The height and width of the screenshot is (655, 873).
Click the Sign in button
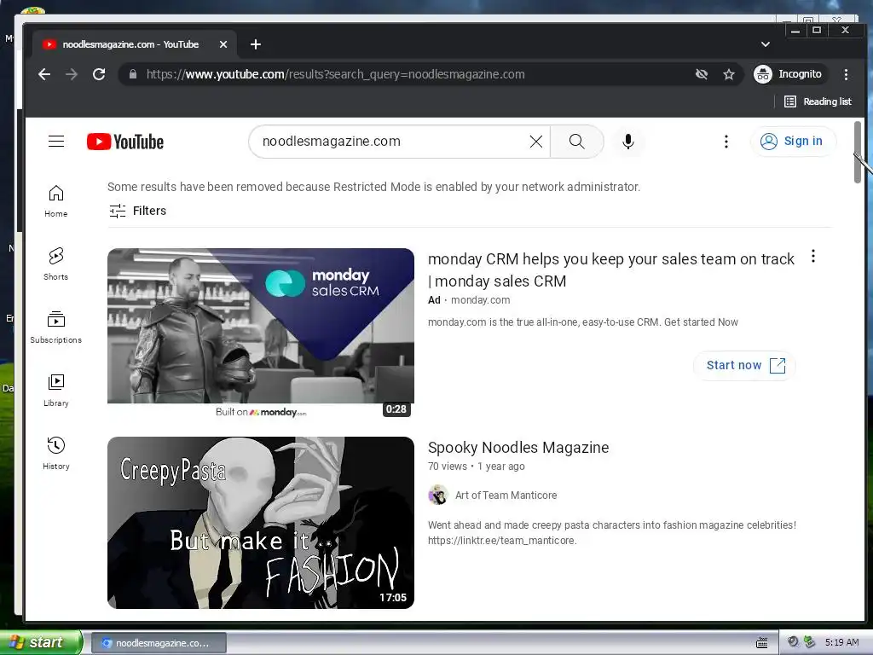click(x=794, y=142)
